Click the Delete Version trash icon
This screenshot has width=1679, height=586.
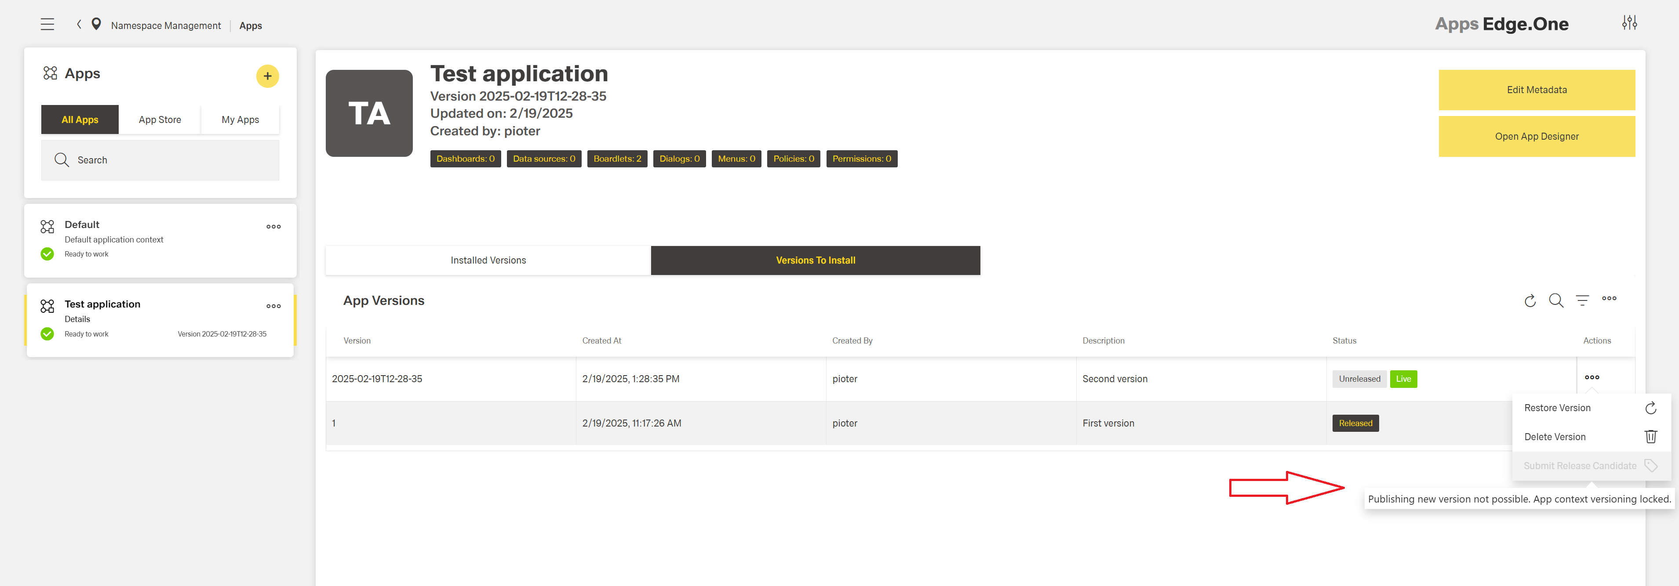point(1651,436)
